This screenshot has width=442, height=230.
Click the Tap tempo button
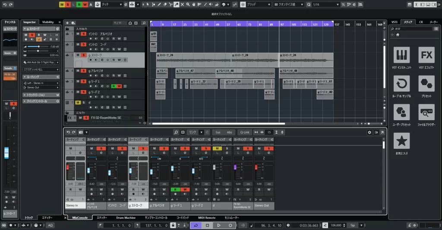click(353, 225)
